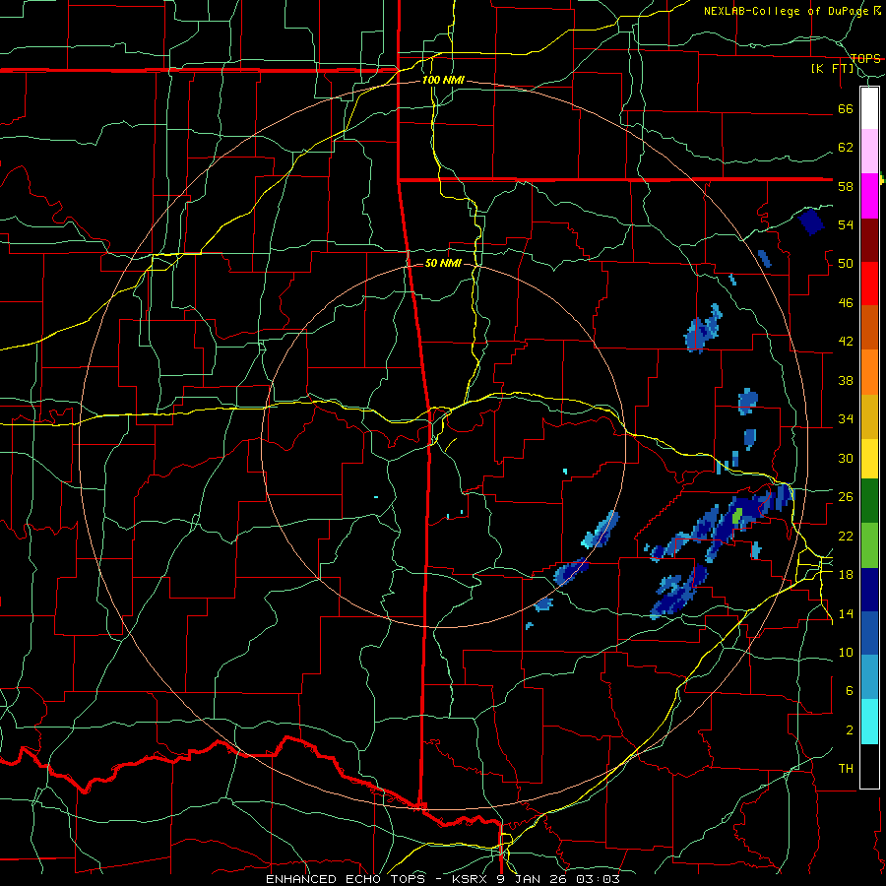Click the "66" legend value

(x=846, y=108)
